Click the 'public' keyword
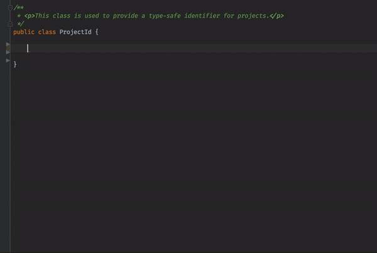The image size is (377, 253). pos(24,31)
